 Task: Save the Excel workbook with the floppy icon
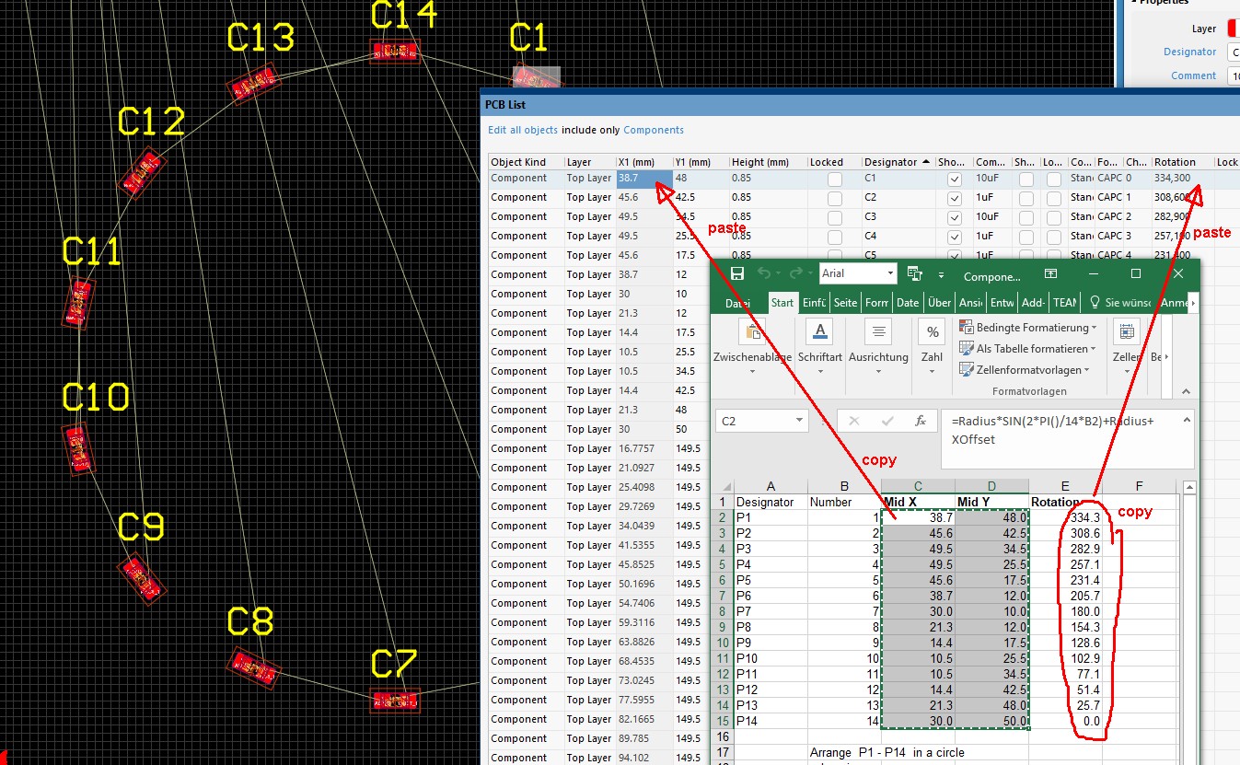(737, 273)
